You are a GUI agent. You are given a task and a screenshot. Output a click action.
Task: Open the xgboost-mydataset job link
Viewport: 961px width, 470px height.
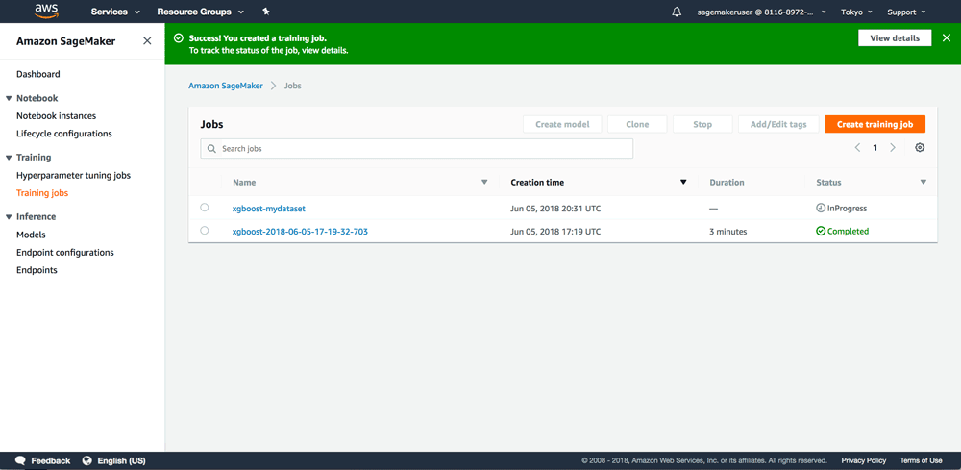point(269,209)
